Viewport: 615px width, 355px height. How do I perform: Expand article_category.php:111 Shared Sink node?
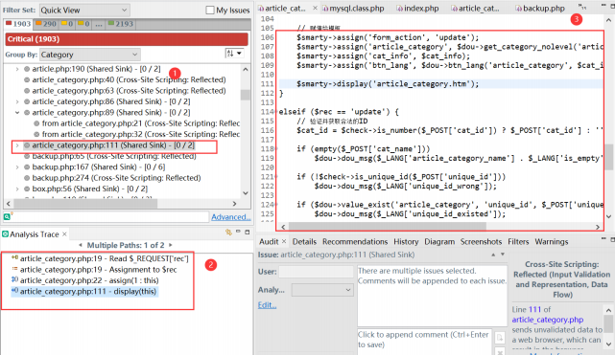coord(17,145)
